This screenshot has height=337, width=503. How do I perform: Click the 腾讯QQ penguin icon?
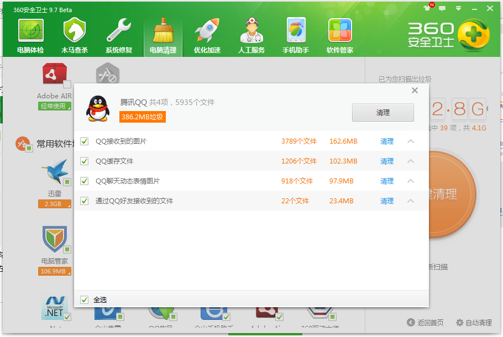[x=98, y=109]
